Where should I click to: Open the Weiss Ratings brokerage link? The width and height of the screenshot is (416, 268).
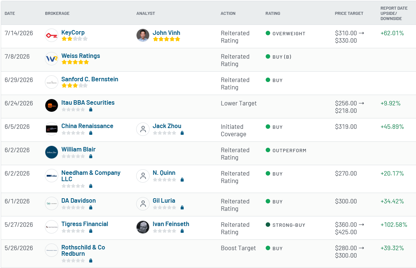point(81,56)
